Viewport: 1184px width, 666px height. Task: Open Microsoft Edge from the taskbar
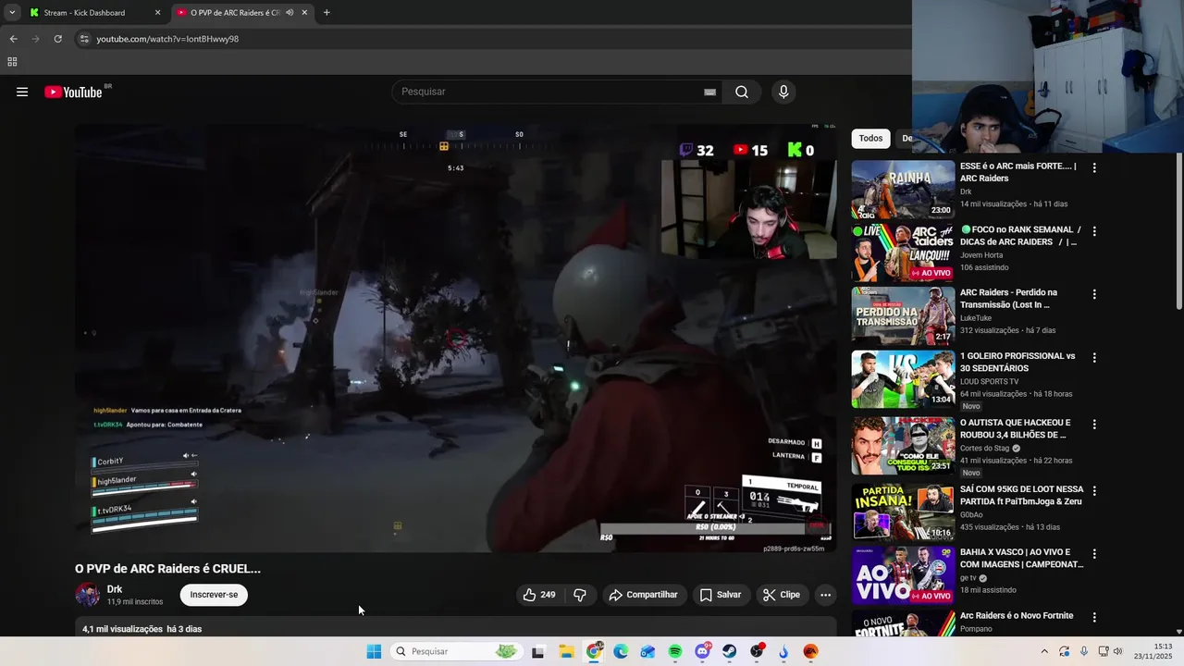point(621,651)
